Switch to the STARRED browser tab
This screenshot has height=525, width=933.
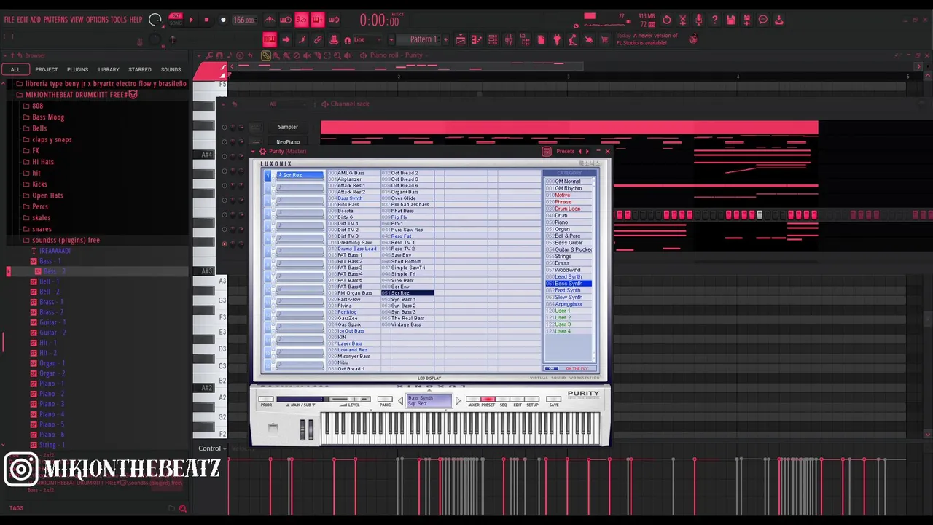140,69
